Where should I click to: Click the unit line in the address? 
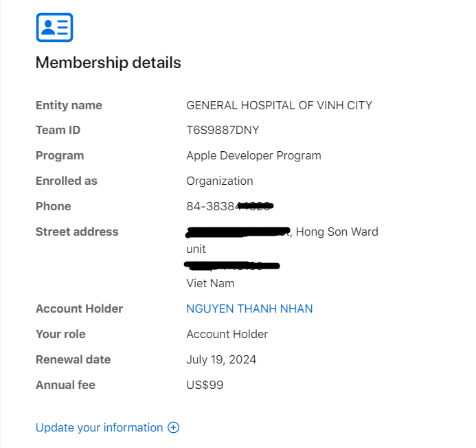[x=196, y=249]
